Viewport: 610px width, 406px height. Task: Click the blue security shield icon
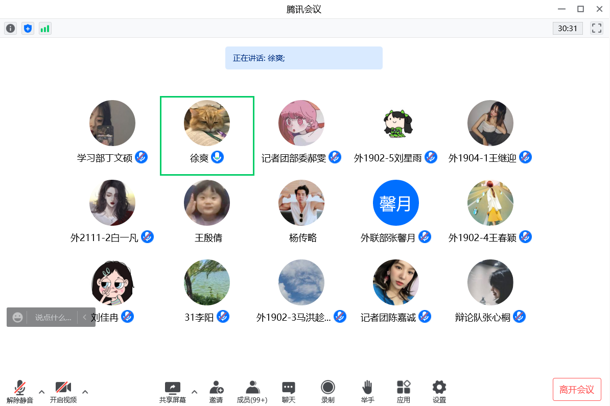pyautogui.click(x=28, y=29)
